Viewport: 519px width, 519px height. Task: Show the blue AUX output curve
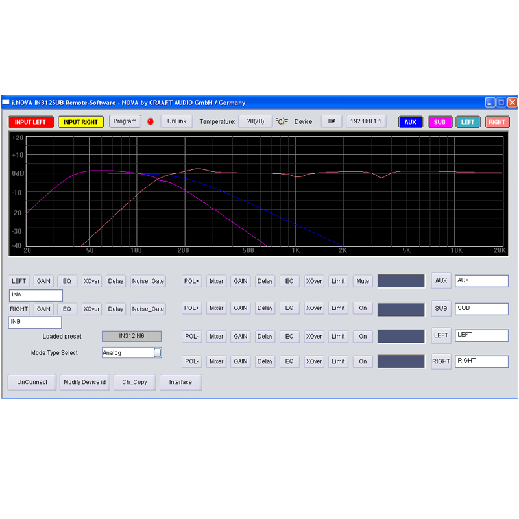411,122
